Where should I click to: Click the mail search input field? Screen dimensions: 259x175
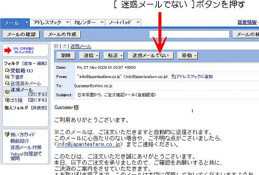point(189,35)
